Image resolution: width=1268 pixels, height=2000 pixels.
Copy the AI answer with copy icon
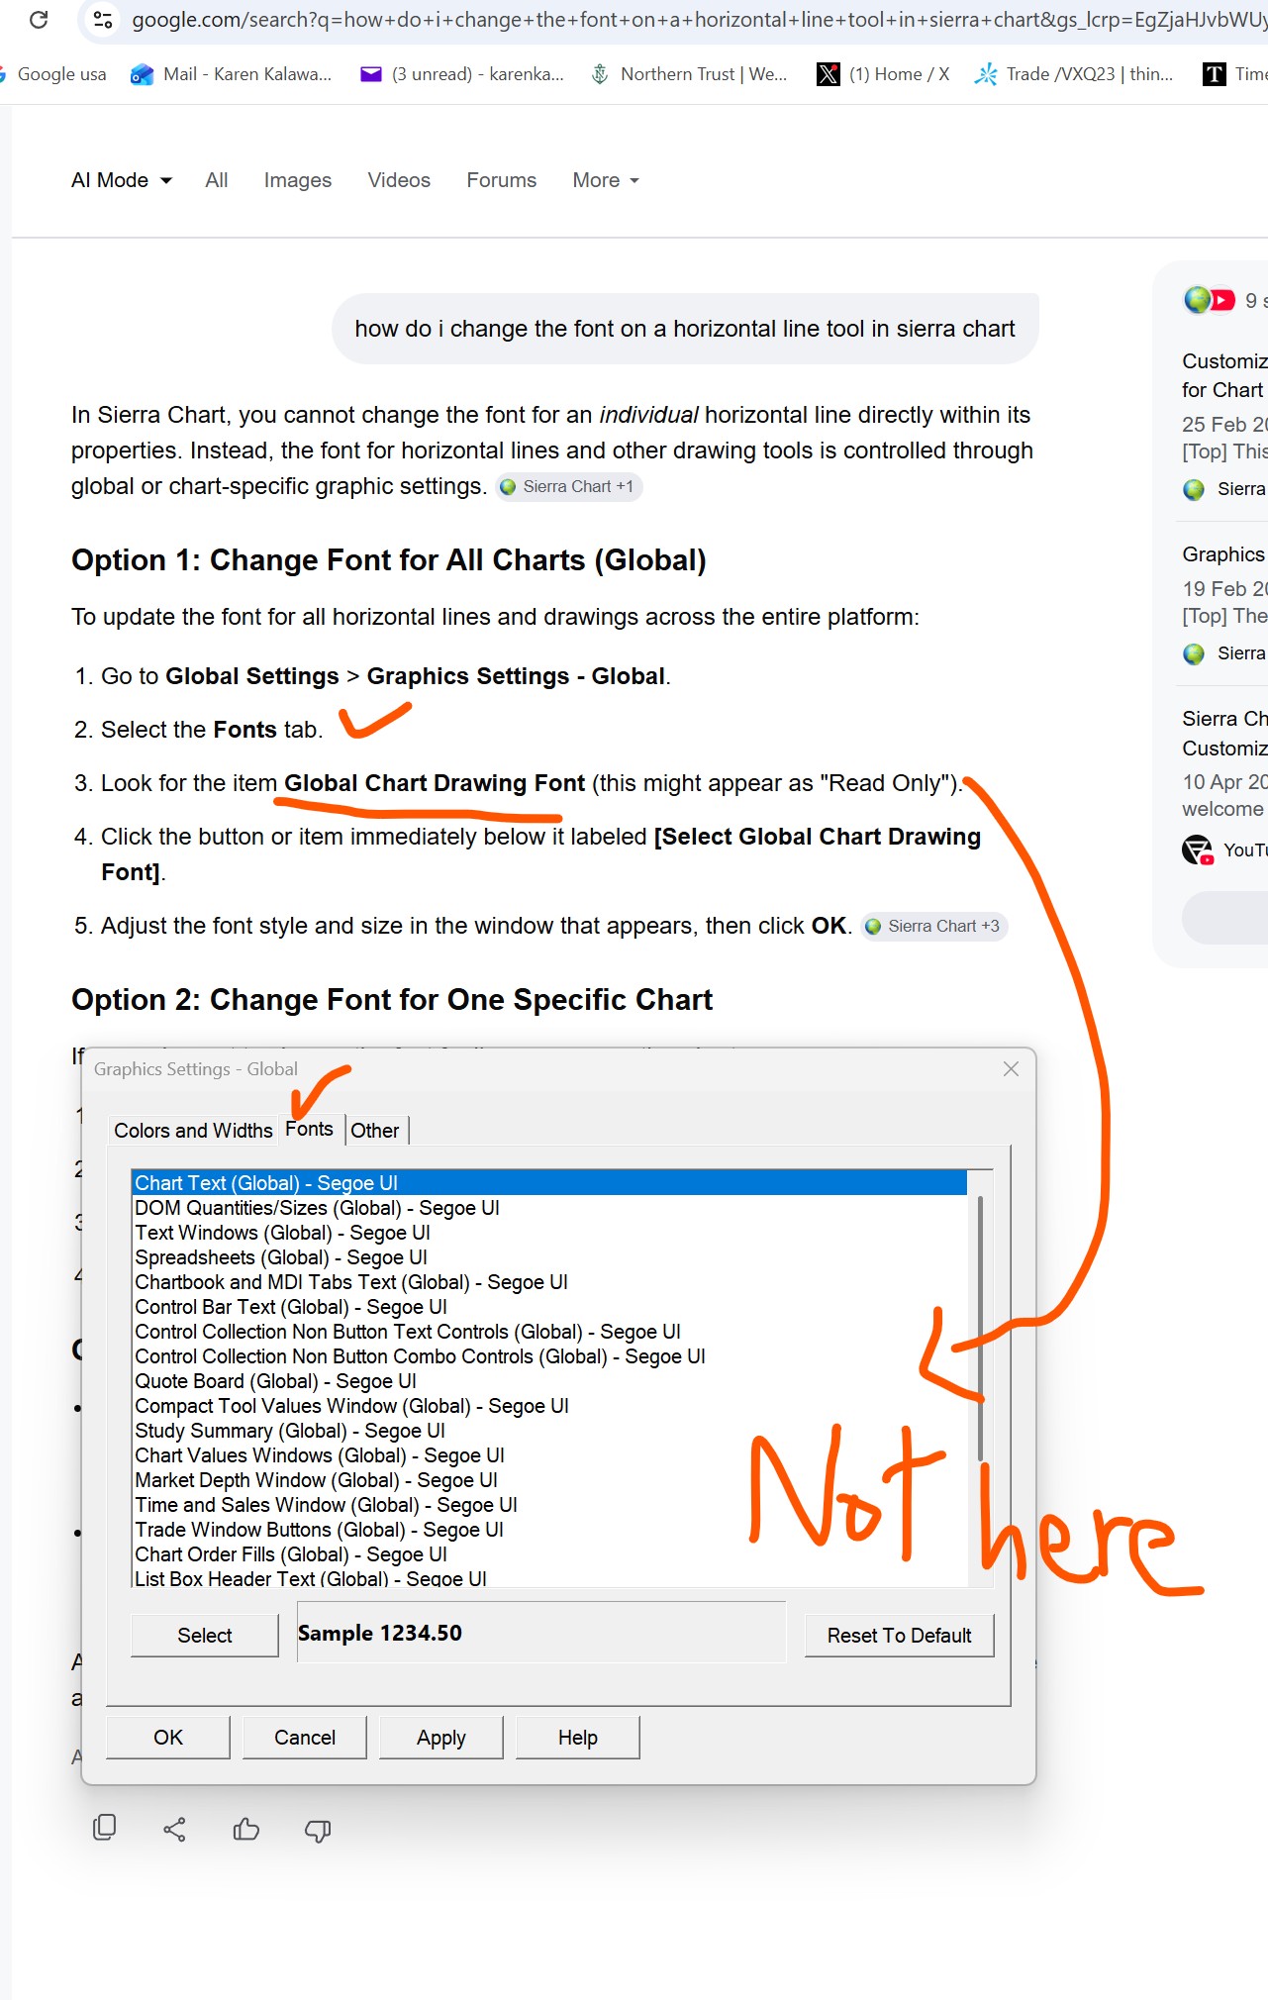104,1829
